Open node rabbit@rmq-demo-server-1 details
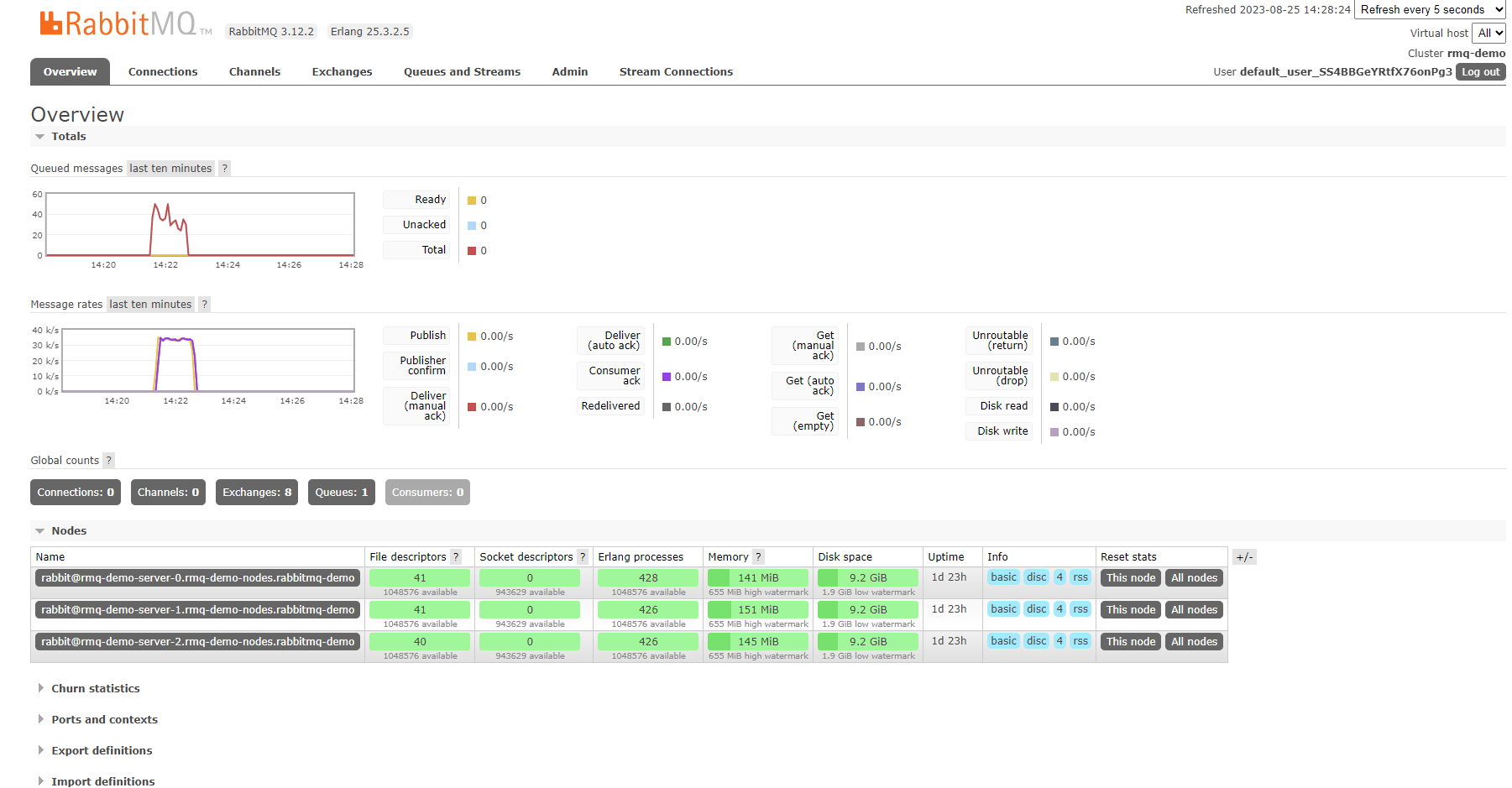This screenshot has height=788, width=1512. pos(198,610)
